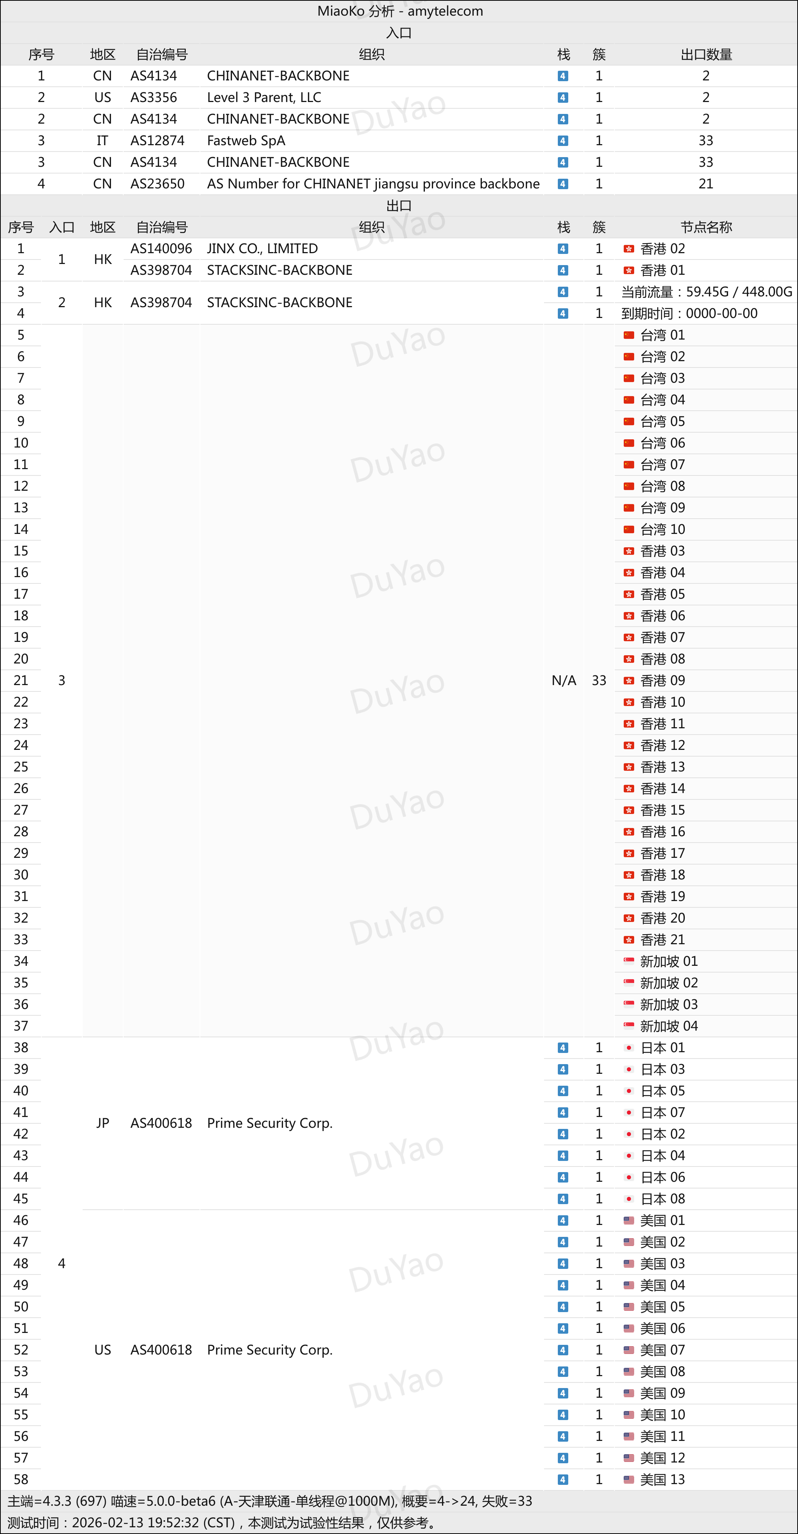Click the Hong Kong flag beside 香港 02
798x1534 pixels.
tap(628, 249)
